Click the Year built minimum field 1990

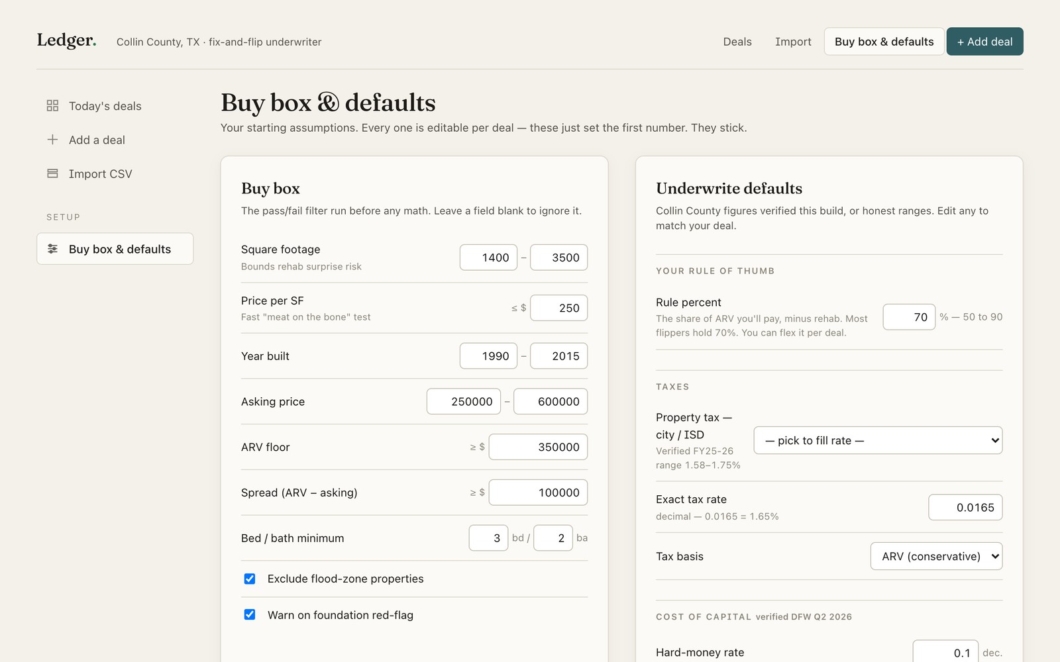[x=488, y=356]
